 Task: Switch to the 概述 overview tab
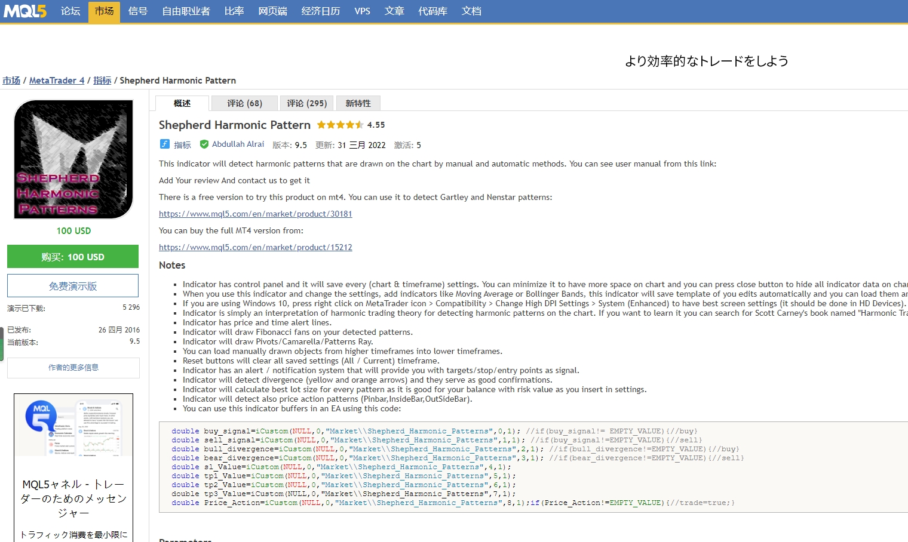coord(182,103)
